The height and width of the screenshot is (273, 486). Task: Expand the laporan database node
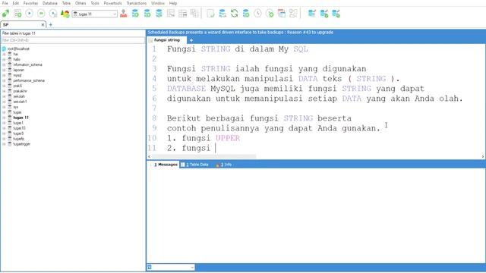click(4, 70)
